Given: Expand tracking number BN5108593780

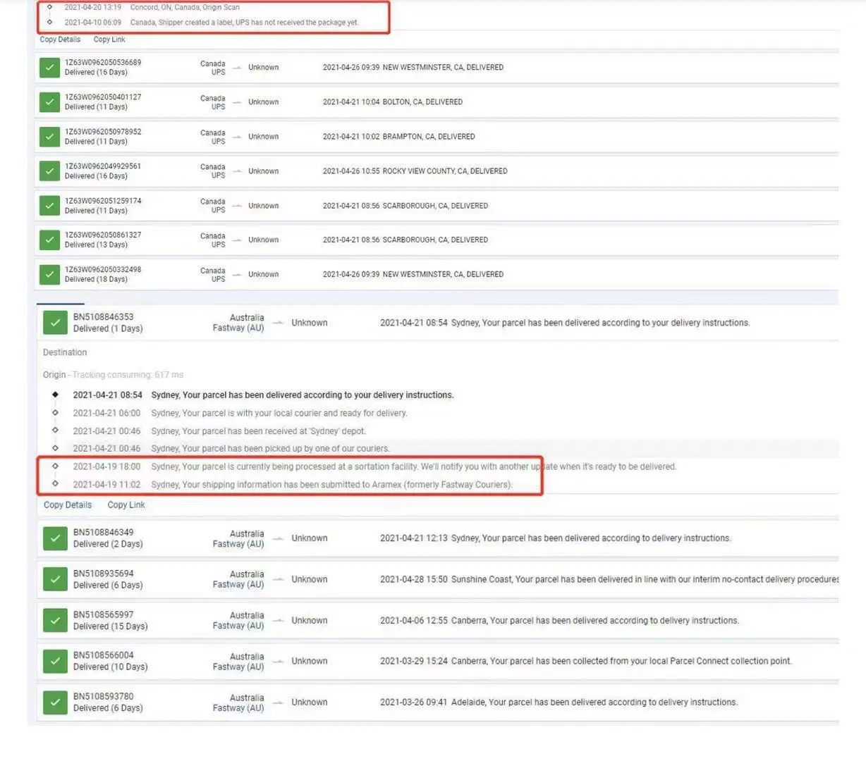Looking at the screenshot, I should [x=104, y=696].
